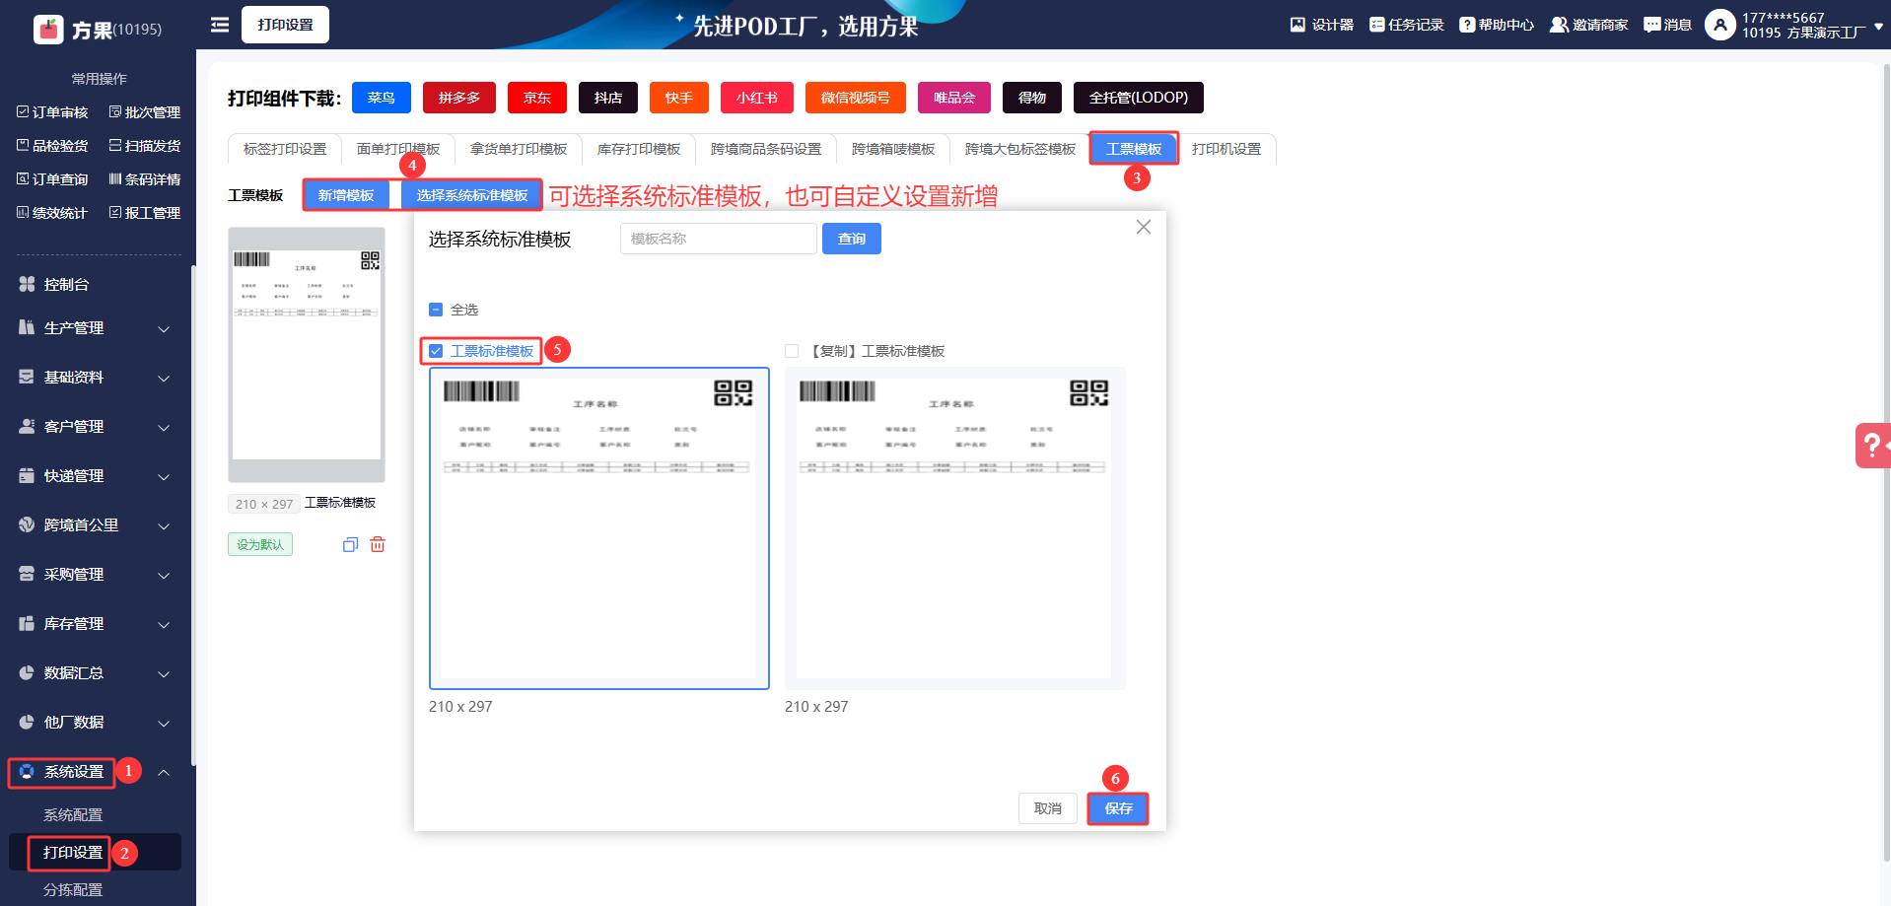Open 订单审核 shortcut

(52, 112)
